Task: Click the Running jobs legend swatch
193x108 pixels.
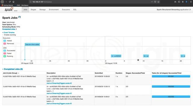Action: tap(5, 56)
